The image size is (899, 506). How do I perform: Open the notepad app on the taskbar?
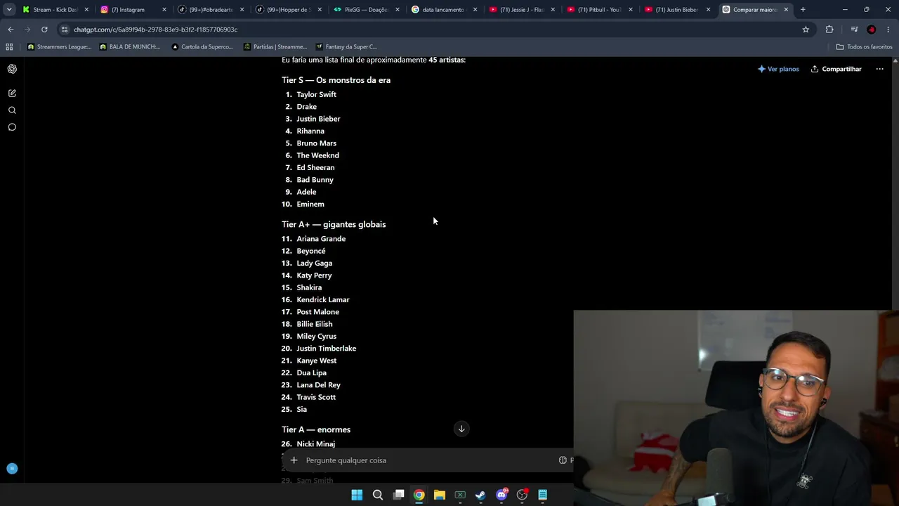point(542,495)
